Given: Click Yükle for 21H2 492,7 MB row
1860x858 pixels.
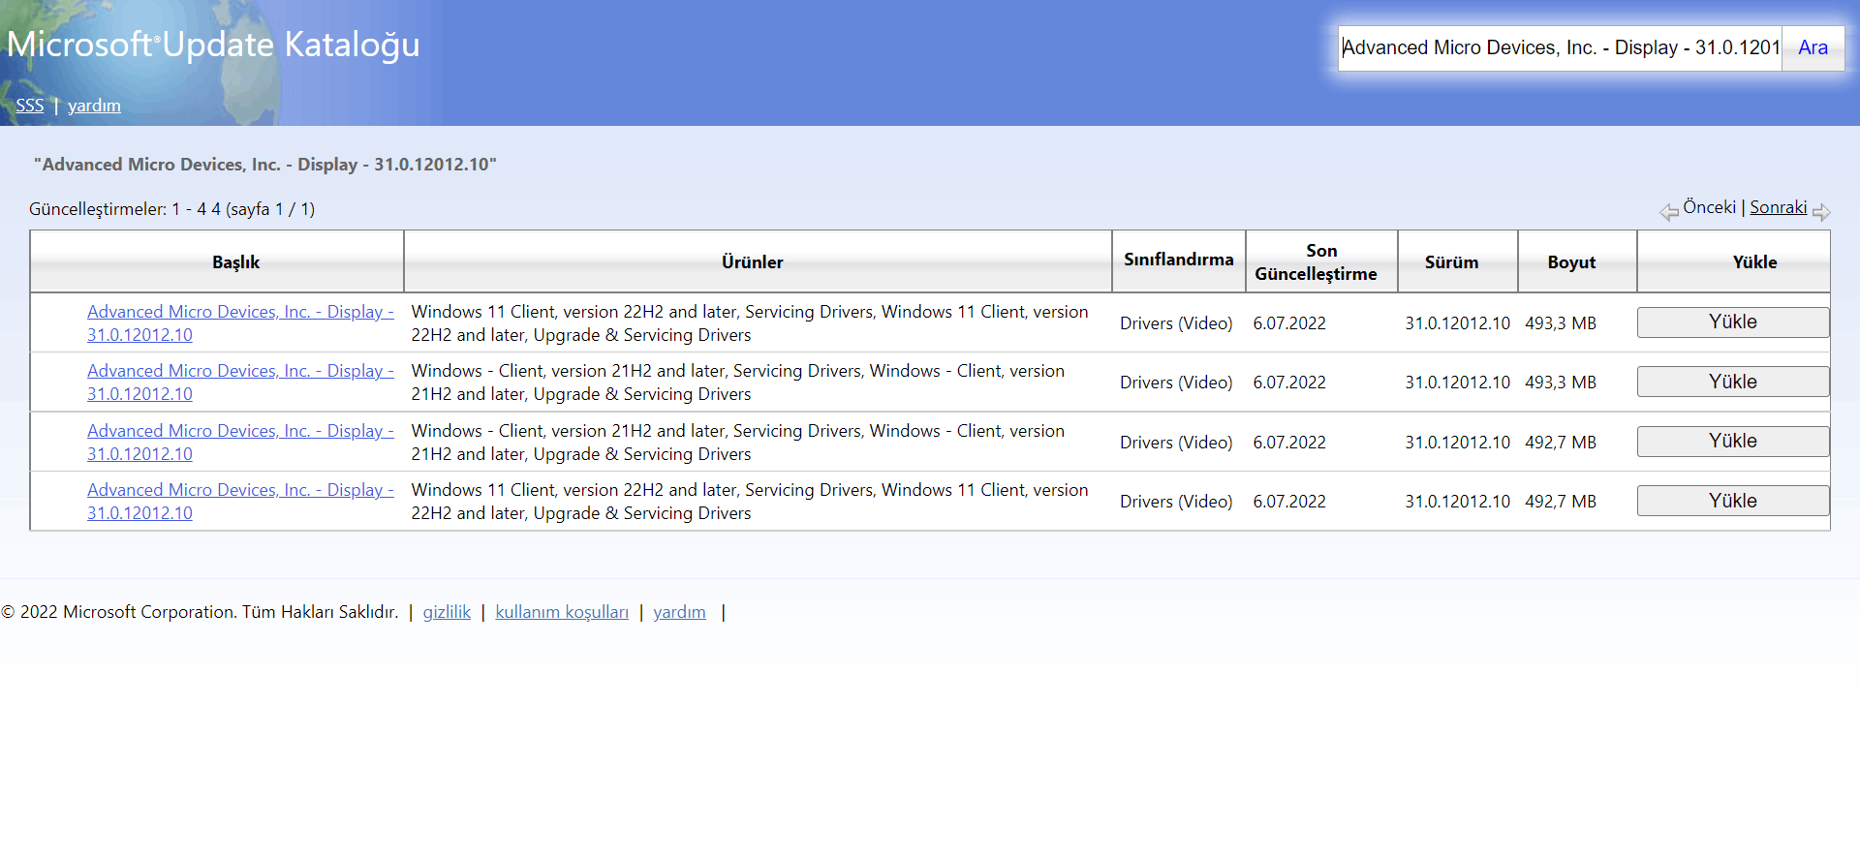Looking at the screenshot, I should (x=1733, y=442).
